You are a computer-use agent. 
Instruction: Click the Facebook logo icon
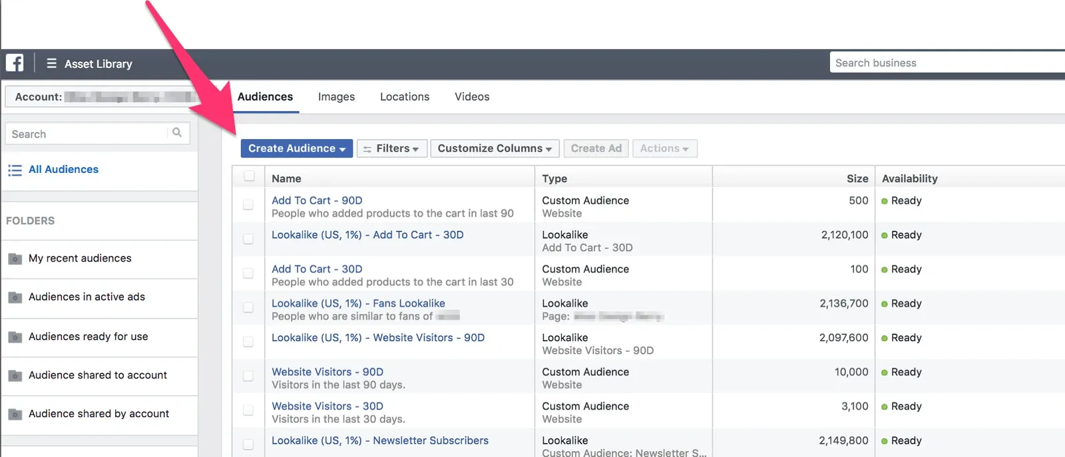[x=15, y=63]
